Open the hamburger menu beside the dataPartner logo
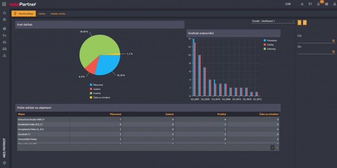 (4, 4)
